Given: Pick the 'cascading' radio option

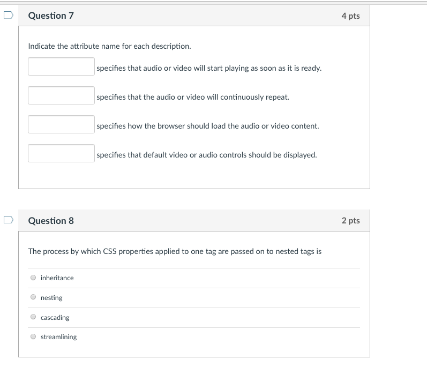Looking at the screenshot, I should click(x=33, y=317).
